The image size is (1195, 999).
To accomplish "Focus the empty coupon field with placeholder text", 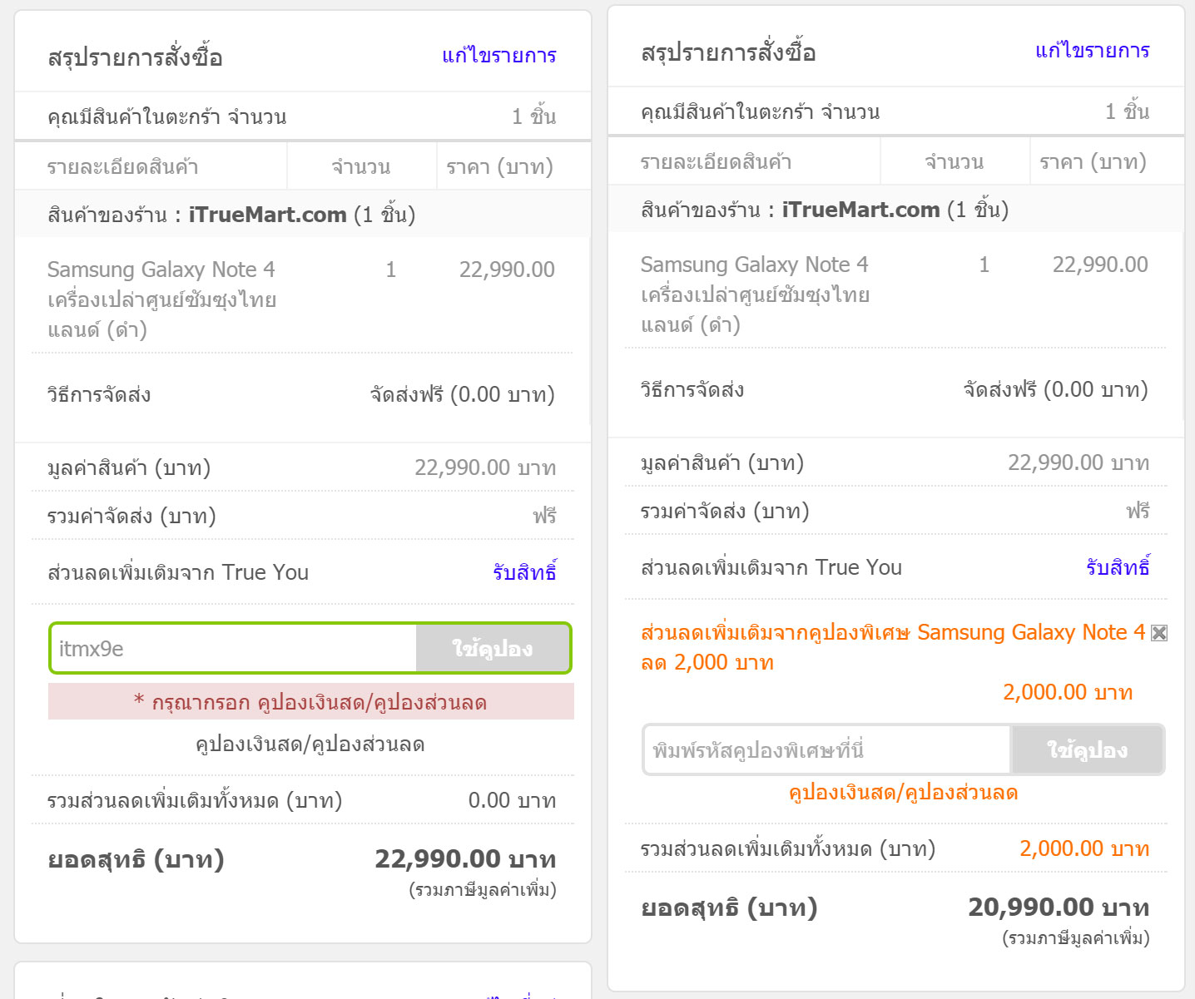I will tap(827, 750).
